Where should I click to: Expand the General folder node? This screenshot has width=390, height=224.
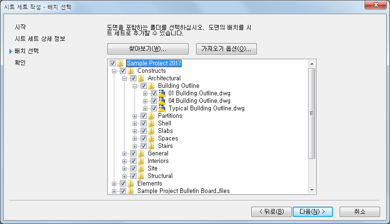click(124, 154)
